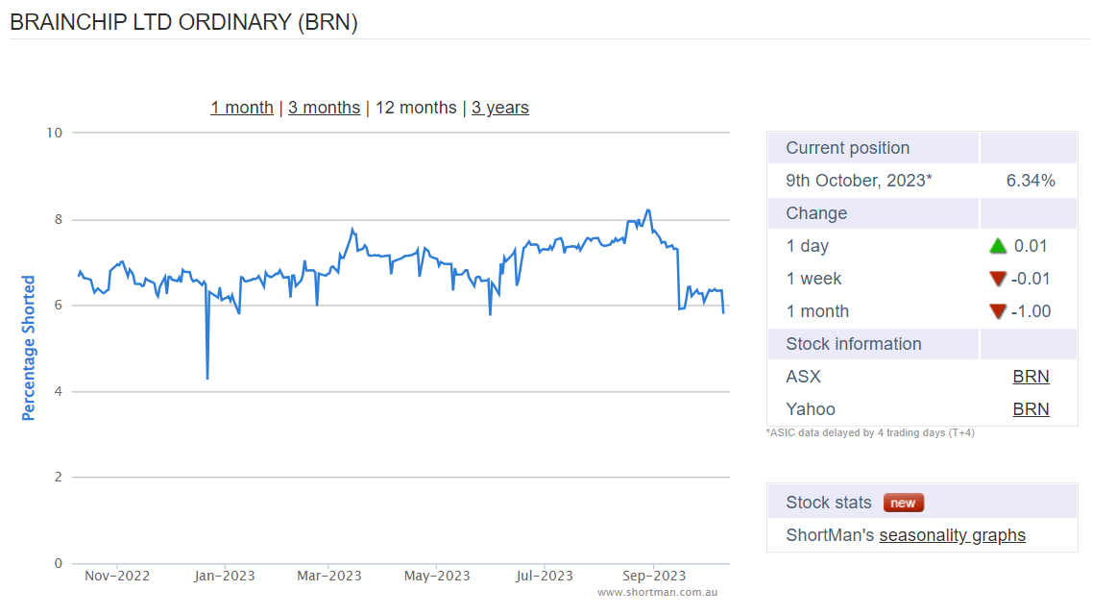Open ShortMan's seasonality graphs link

click(952, 535)
